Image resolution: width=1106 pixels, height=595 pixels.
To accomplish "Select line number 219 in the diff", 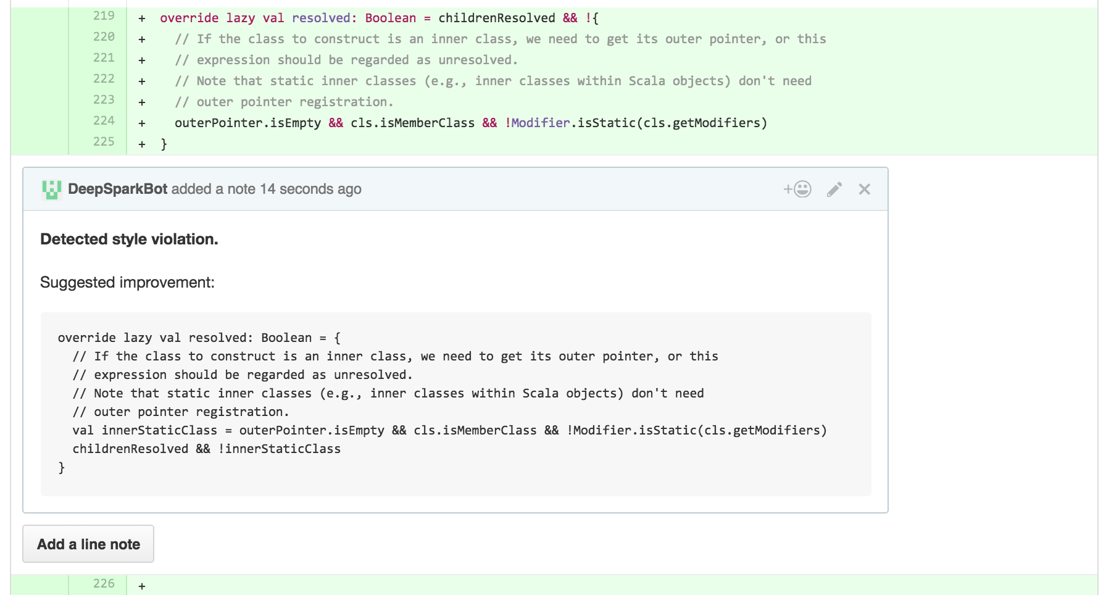I will (104, 16).
